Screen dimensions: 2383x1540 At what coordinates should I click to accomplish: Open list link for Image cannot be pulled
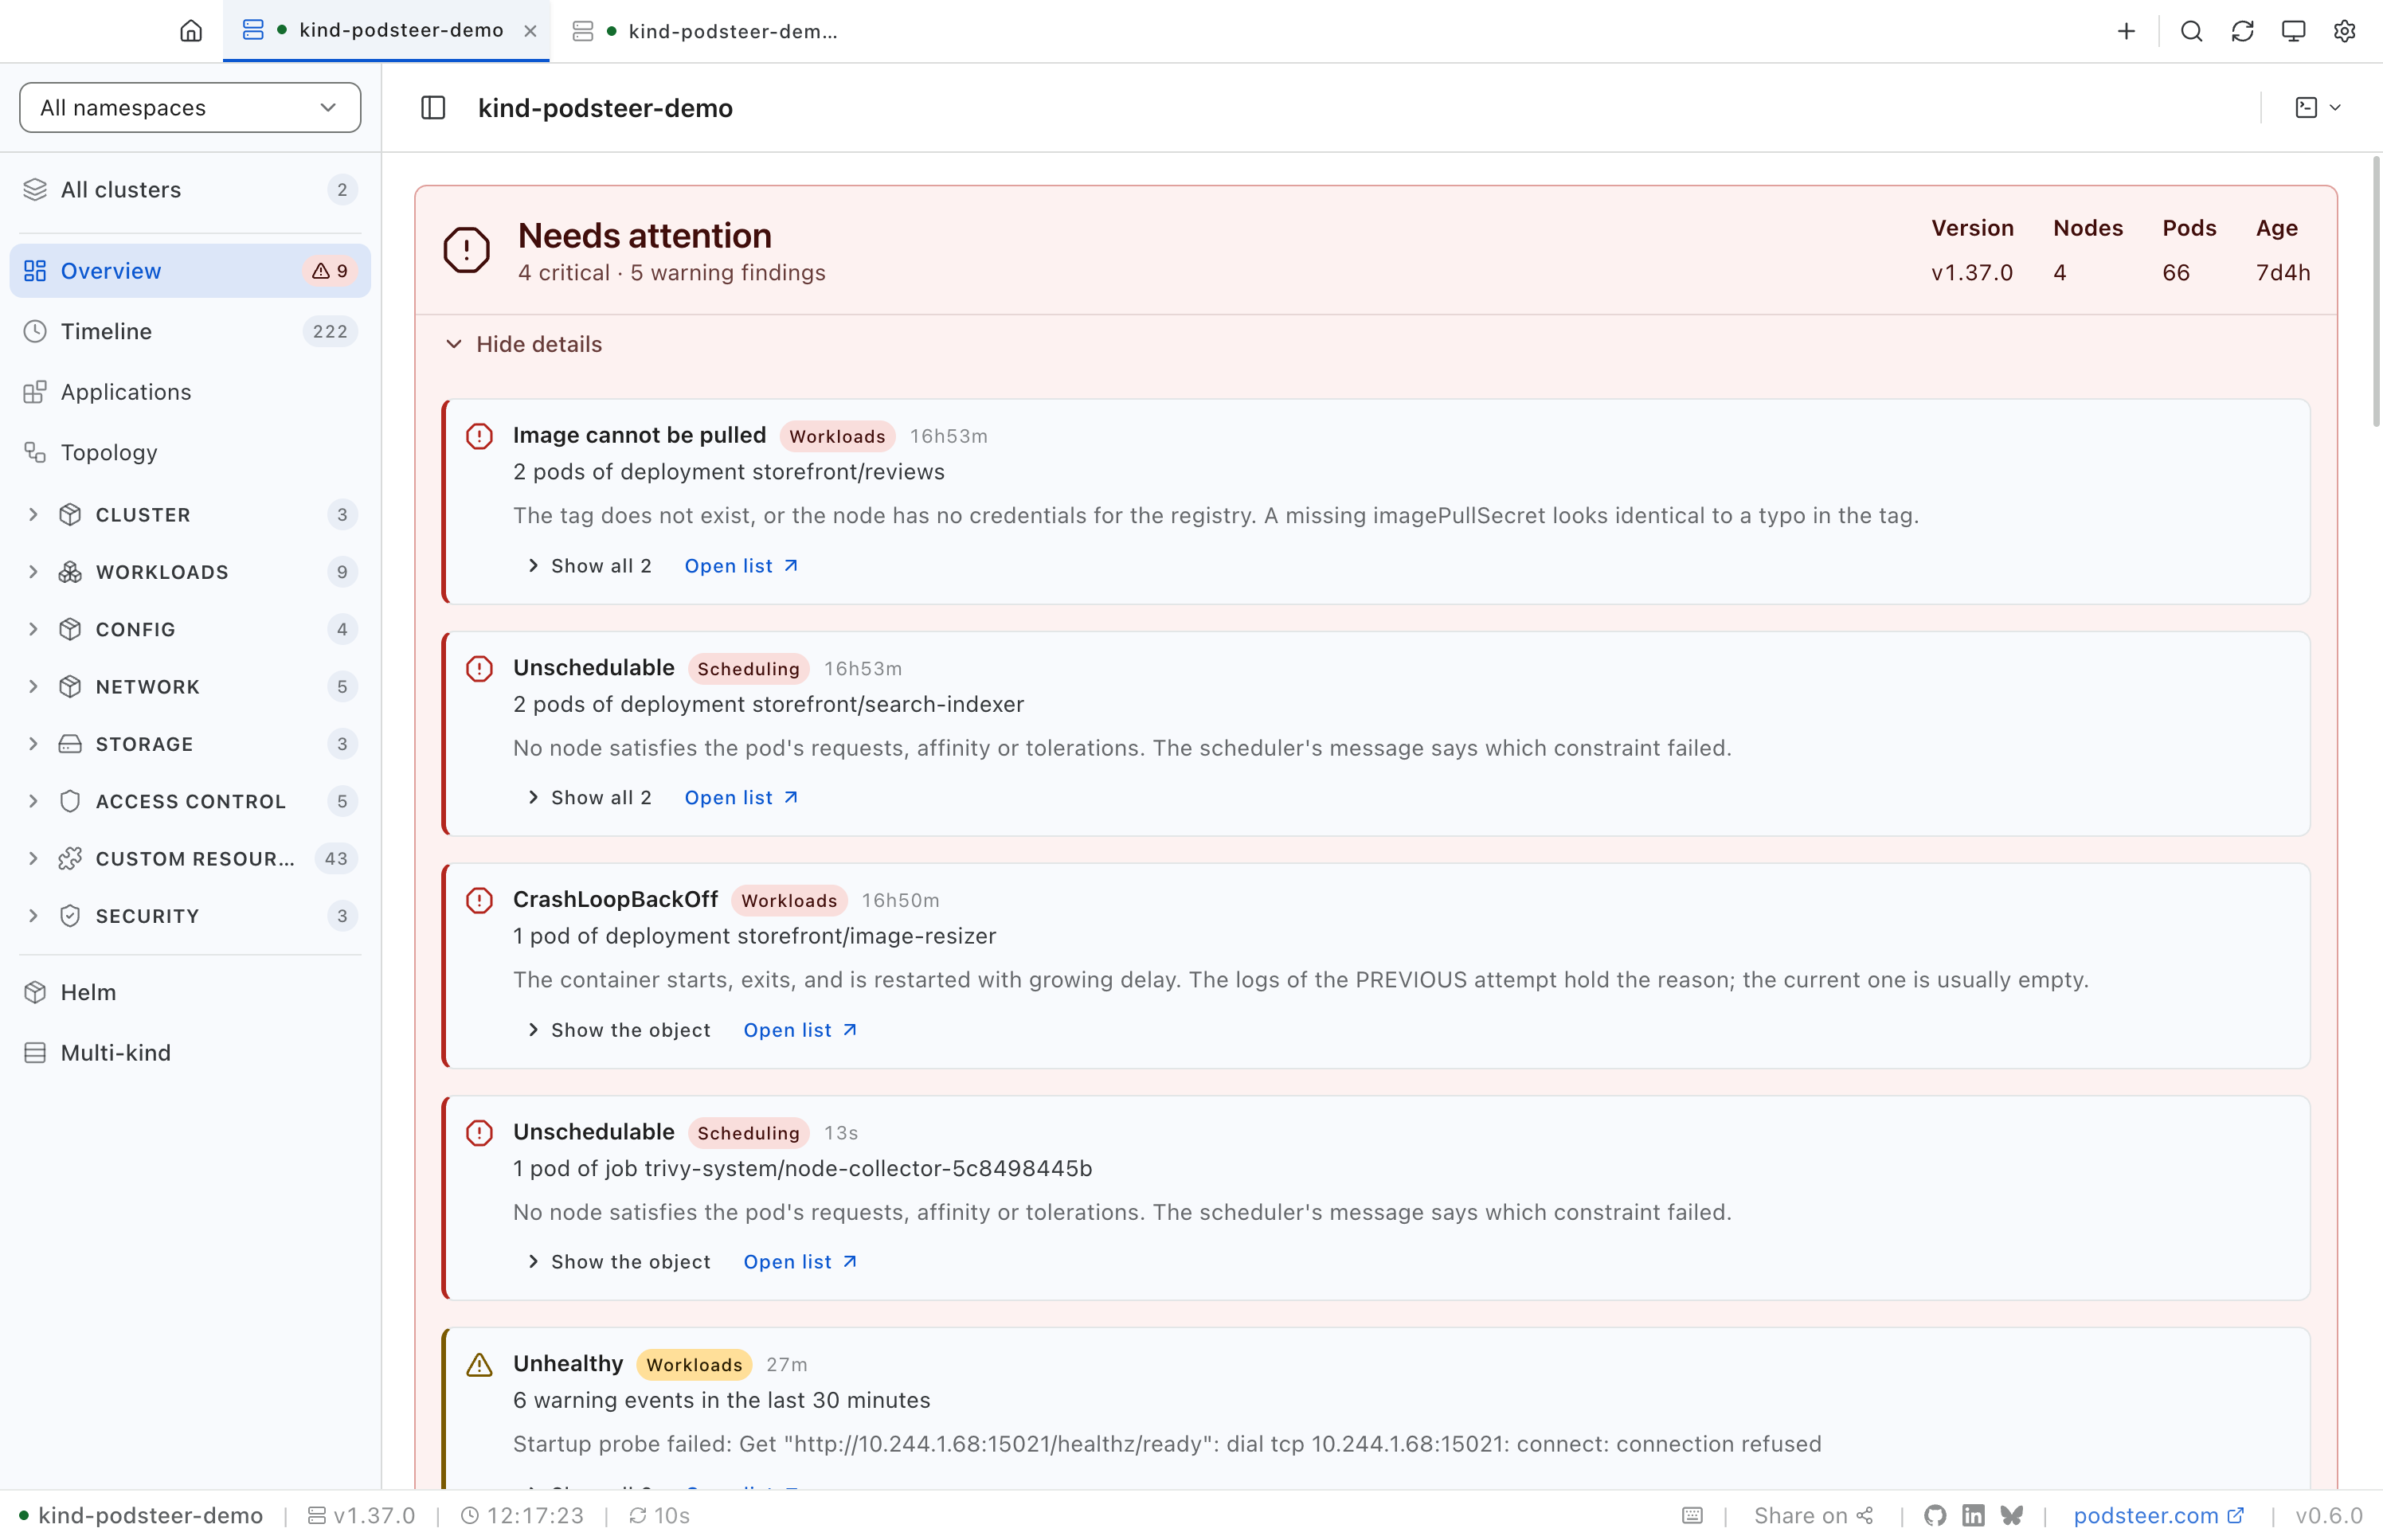[741, 566]
